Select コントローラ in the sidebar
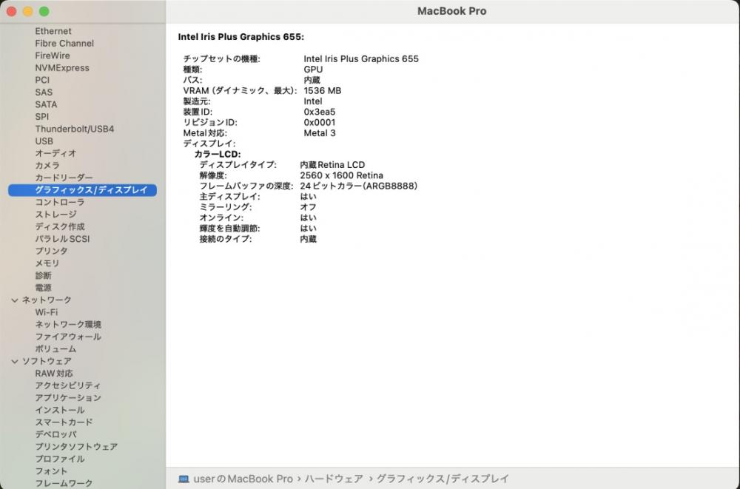This screenshot has height=489, width=740. pos(60,203)
